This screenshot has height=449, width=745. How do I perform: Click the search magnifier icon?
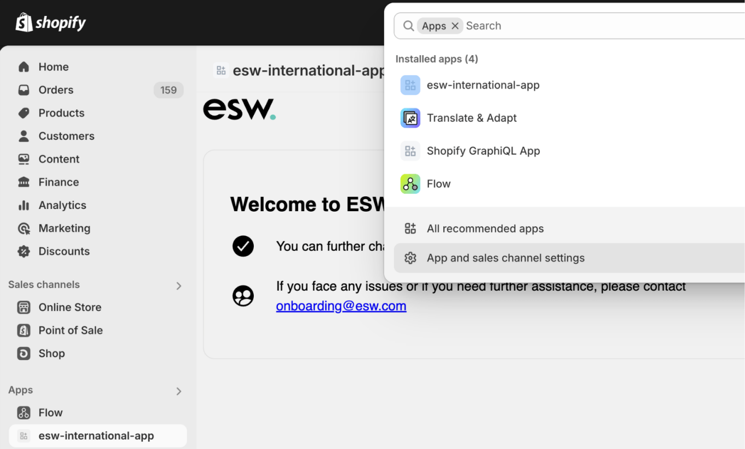[408, 26]
